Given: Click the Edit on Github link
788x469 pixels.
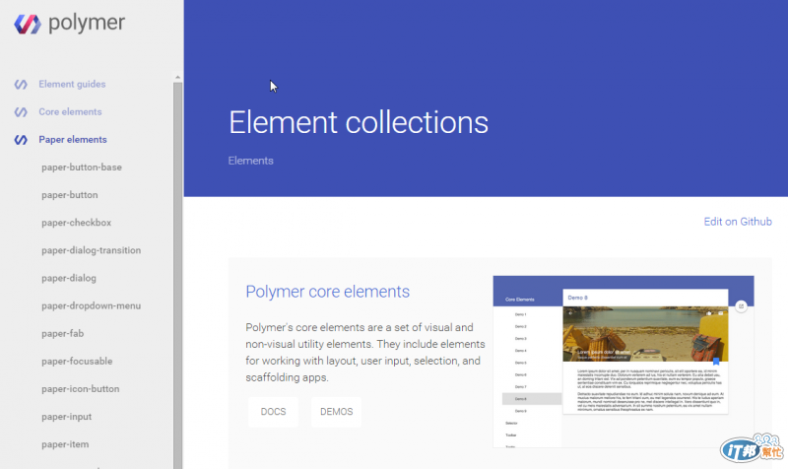Looking at the screenshot, I should pyautogui.click(x=737, y=222).
